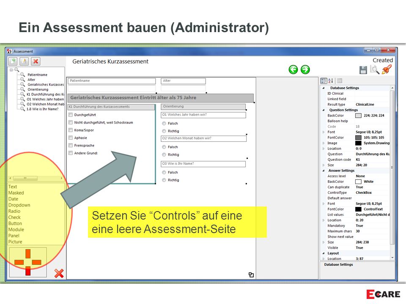
Task: Click the edit notepad icon in left toolbar
Action: (x=24, y=61)
